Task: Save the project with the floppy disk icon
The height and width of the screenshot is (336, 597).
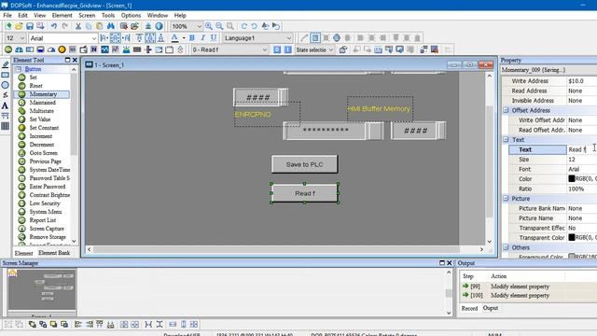Action: (29, 26)
